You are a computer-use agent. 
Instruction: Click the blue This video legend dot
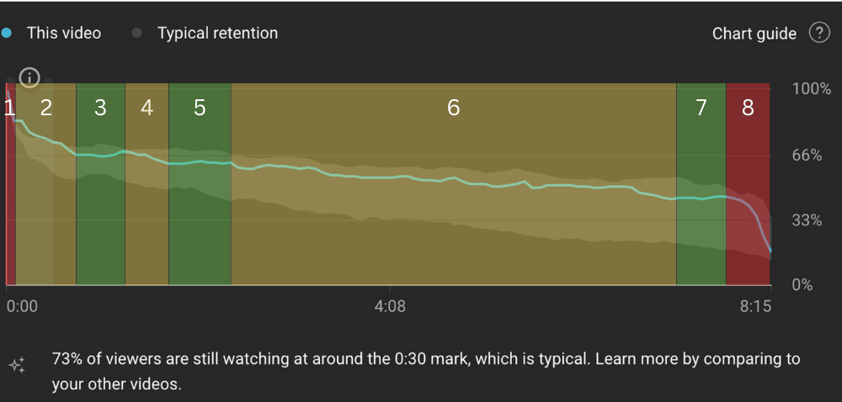pos(7,34)
